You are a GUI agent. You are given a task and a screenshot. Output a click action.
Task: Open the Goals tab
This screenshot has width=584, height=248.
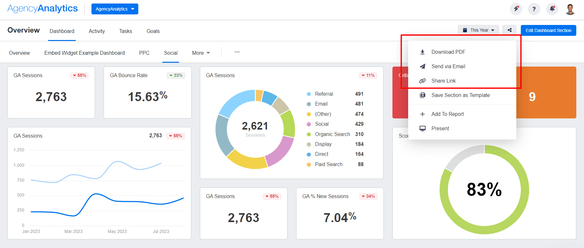[153, 31]
